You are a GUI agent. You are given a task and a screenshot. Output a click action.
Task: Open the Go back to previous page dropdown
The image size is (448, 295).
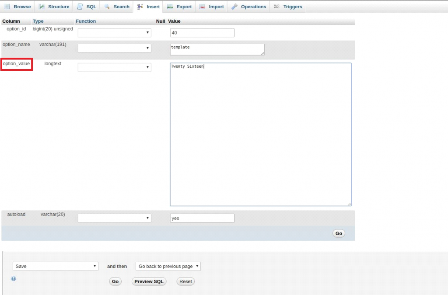(x=168, y=266)
